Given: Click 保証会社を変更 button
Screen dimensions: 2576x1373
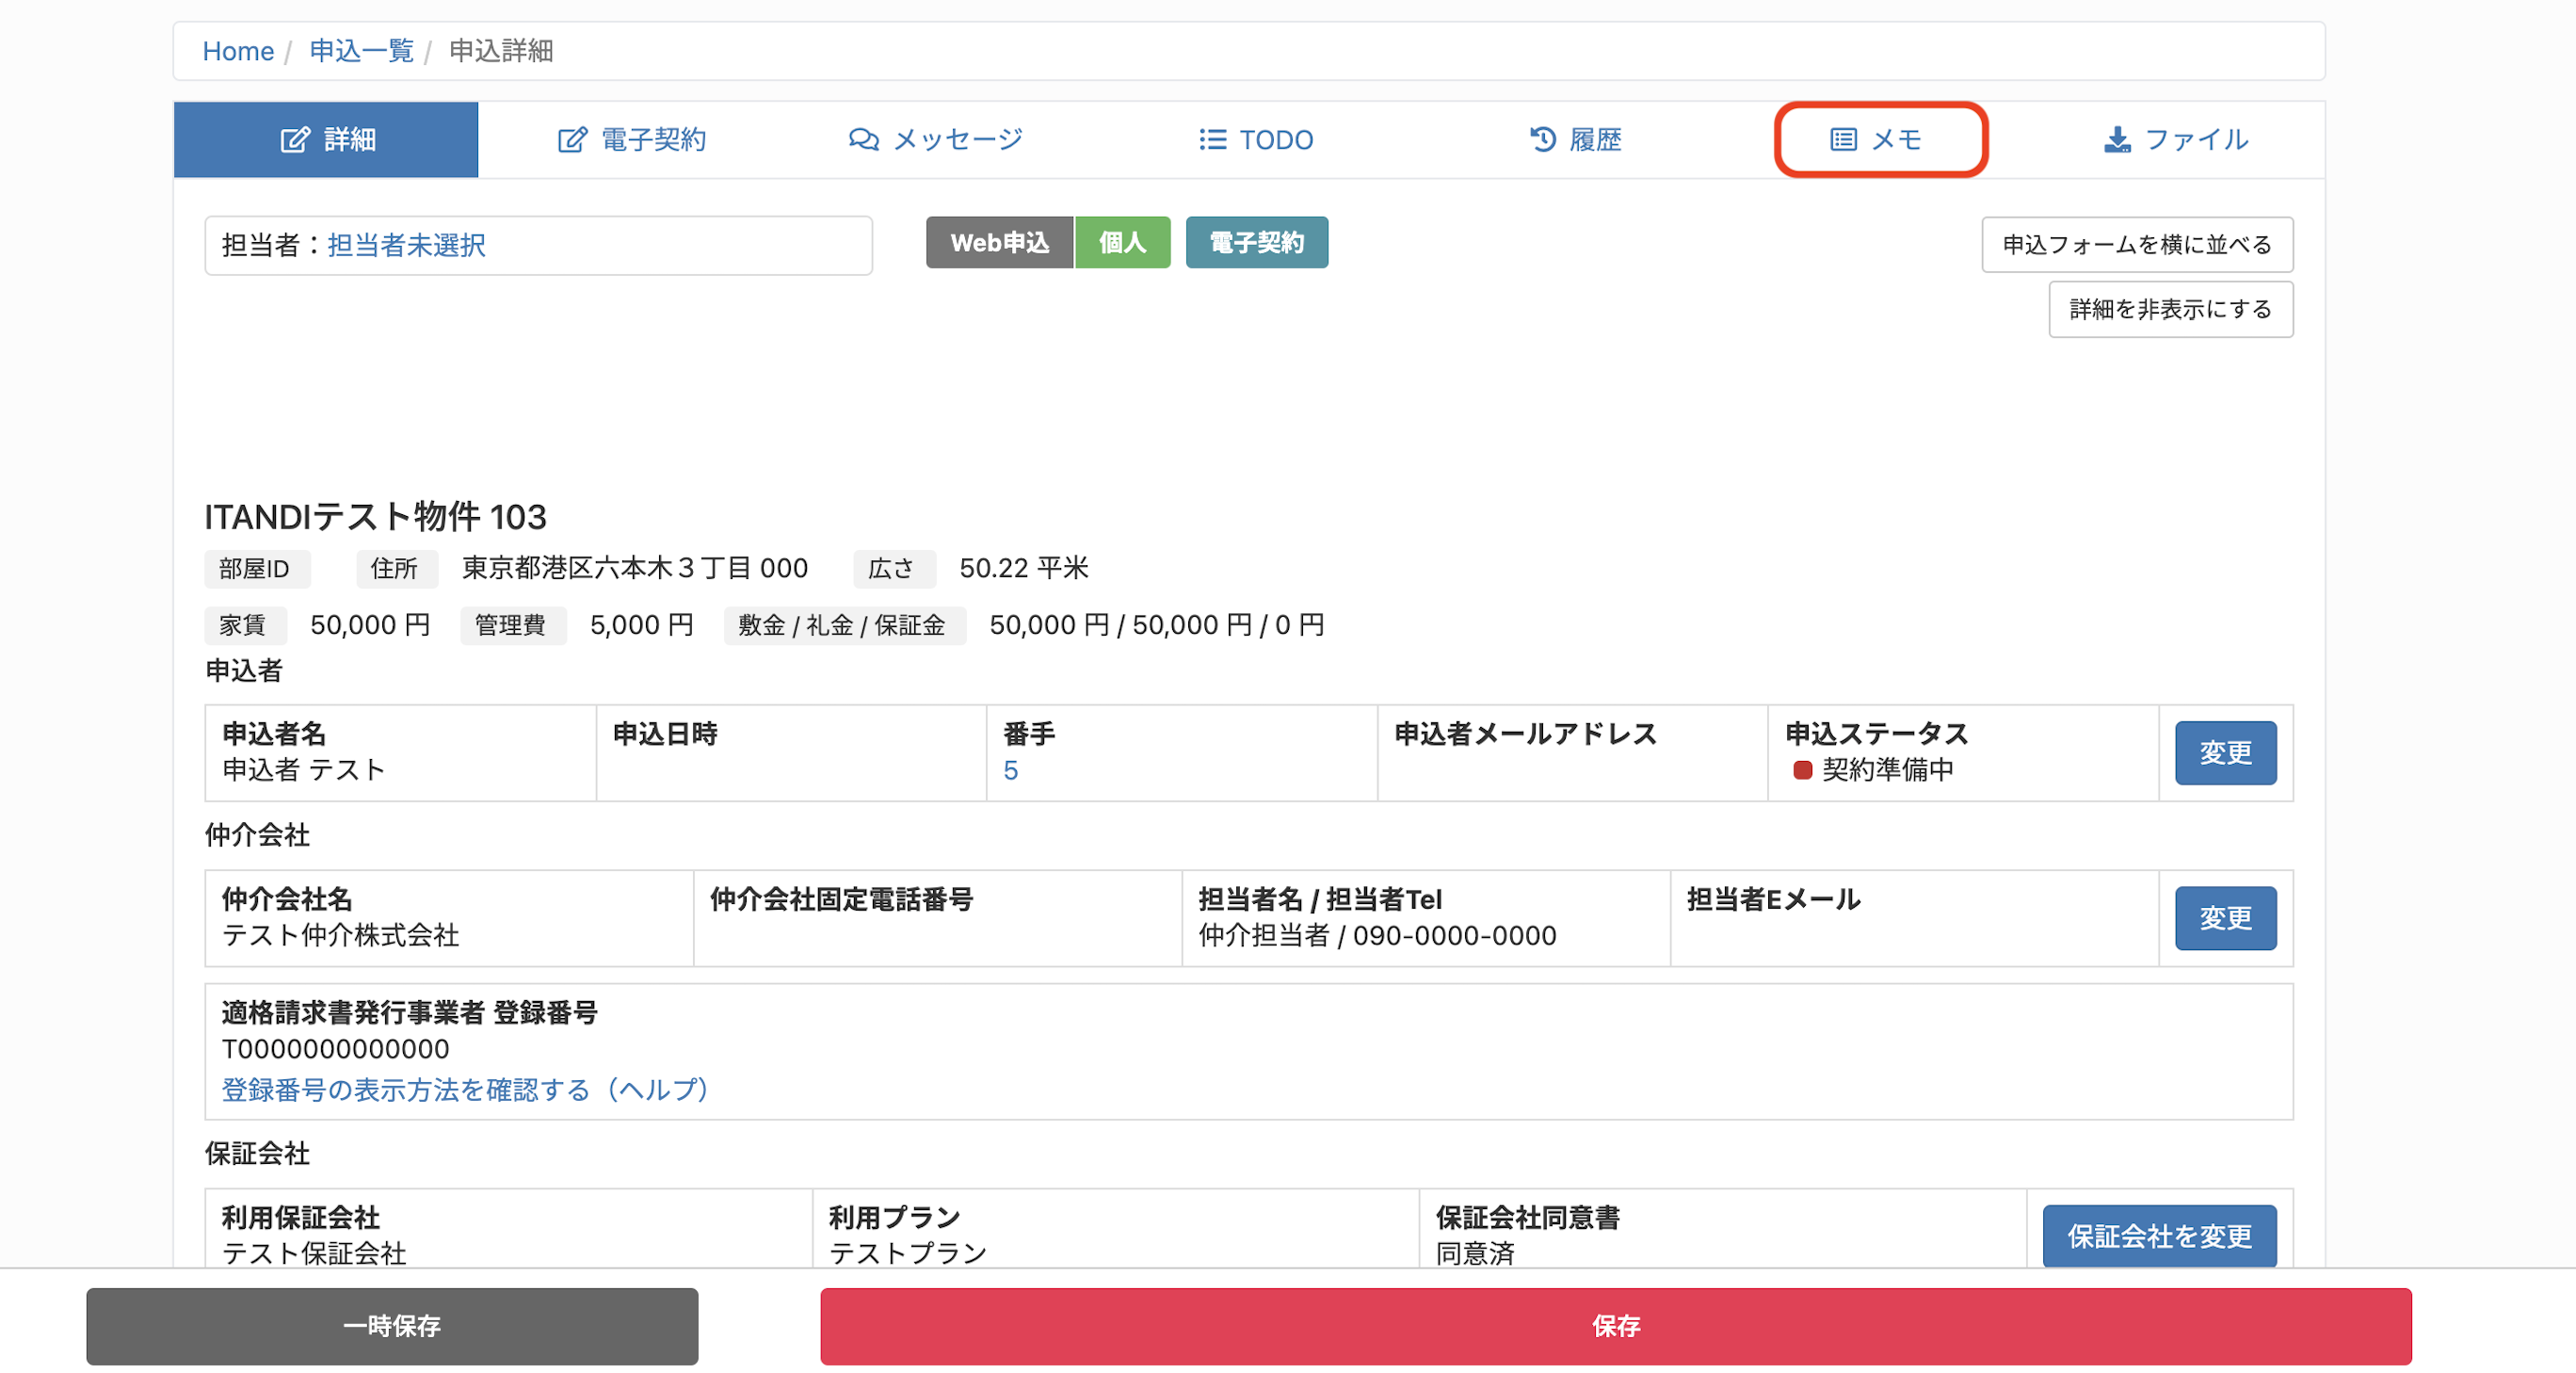Looking at the screenshot, I should pos(2159,1236).
